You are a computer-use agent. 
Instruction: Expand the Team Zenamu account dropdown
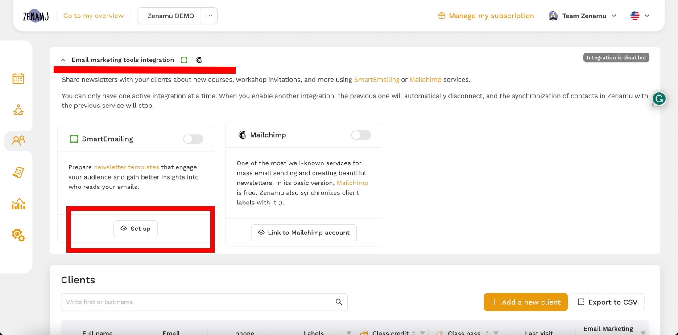(614, 16)
